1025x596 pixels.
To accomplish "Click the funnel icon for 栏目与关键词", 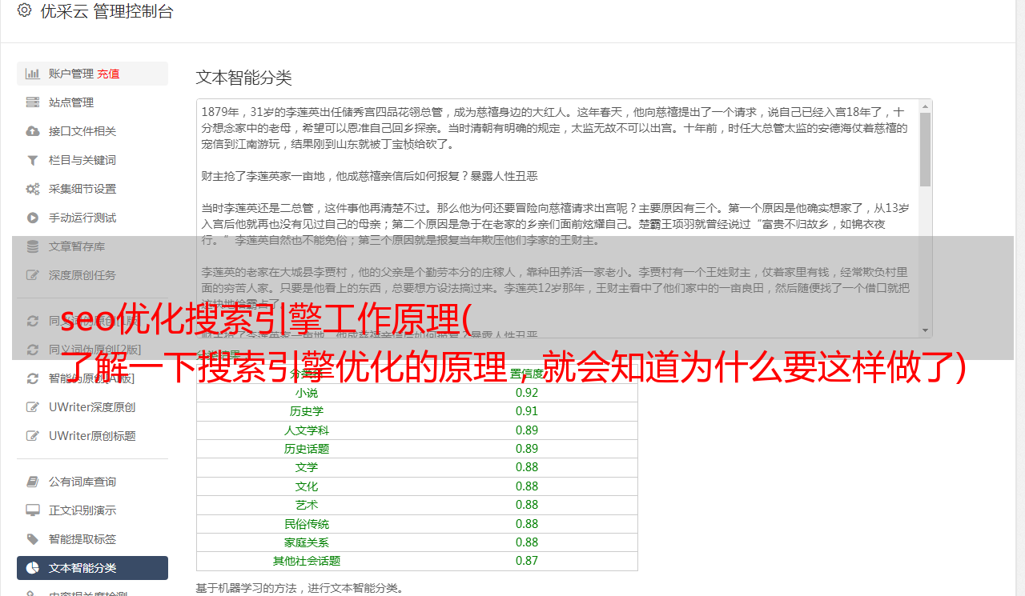I will tap(32, 160).
